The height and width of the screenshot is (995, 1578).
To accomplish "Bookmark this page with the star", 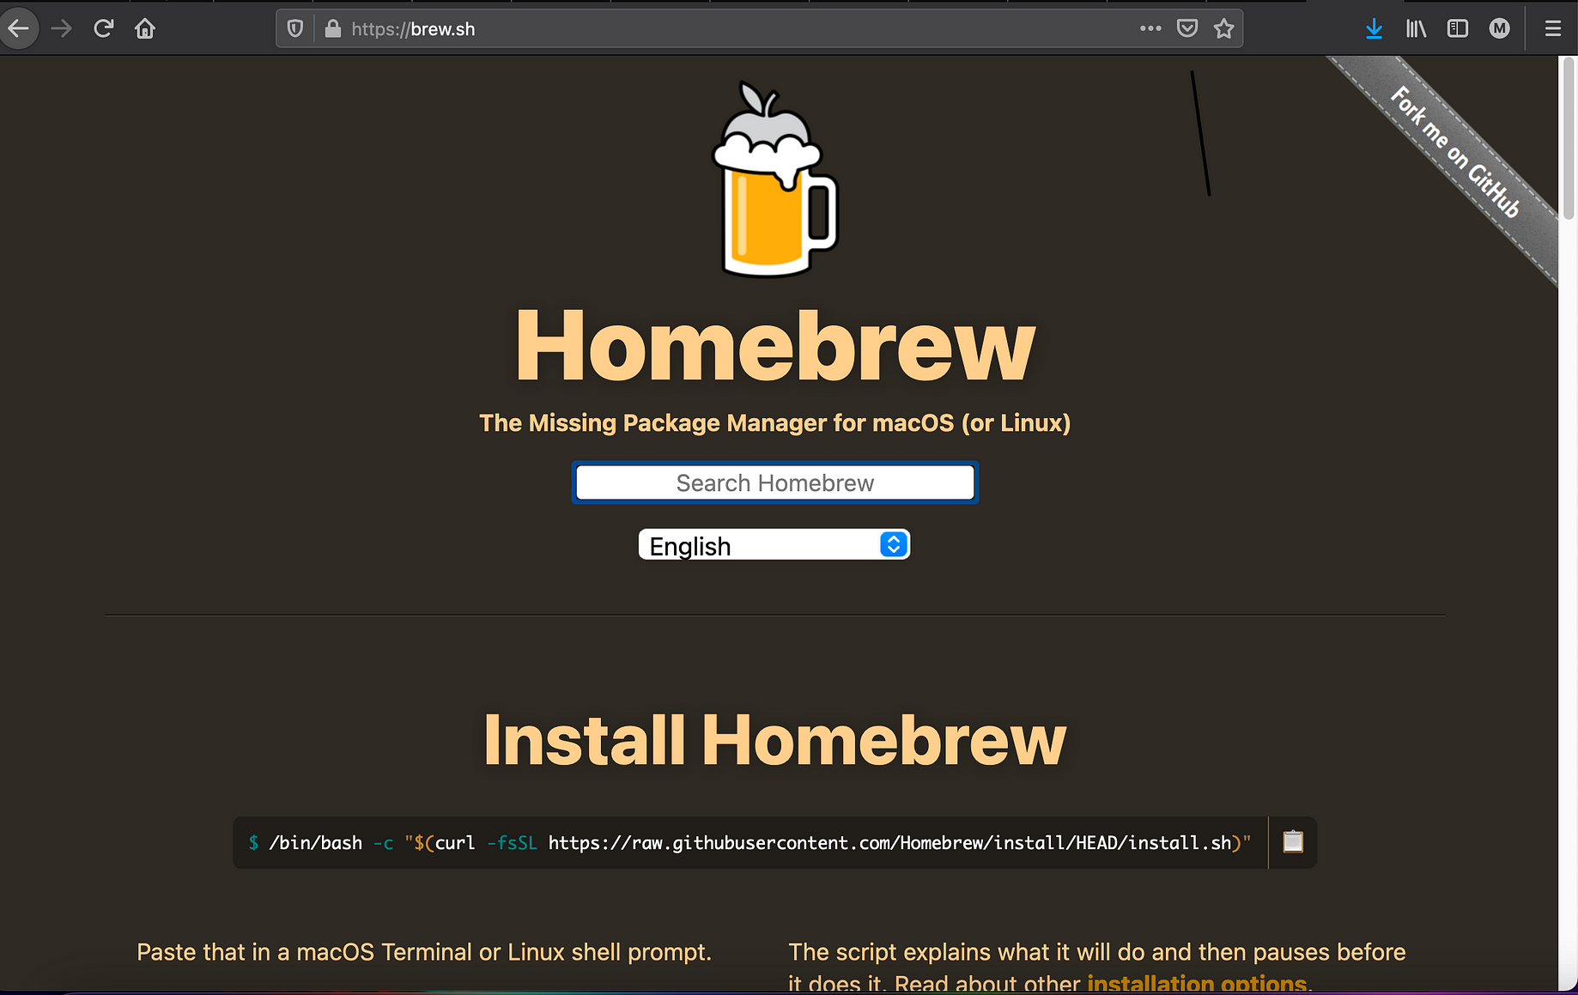I will pyautogui.click(x=1224, y=28).
